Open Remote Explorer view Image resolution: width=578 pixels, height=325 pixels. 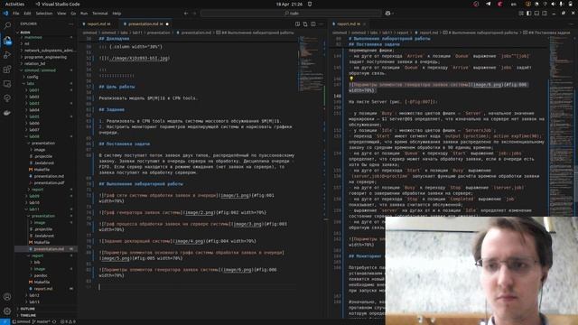pos(7,84)
